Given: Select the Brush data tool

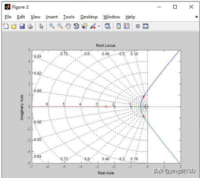Looking at the screenshot, I should coord(93,26).
